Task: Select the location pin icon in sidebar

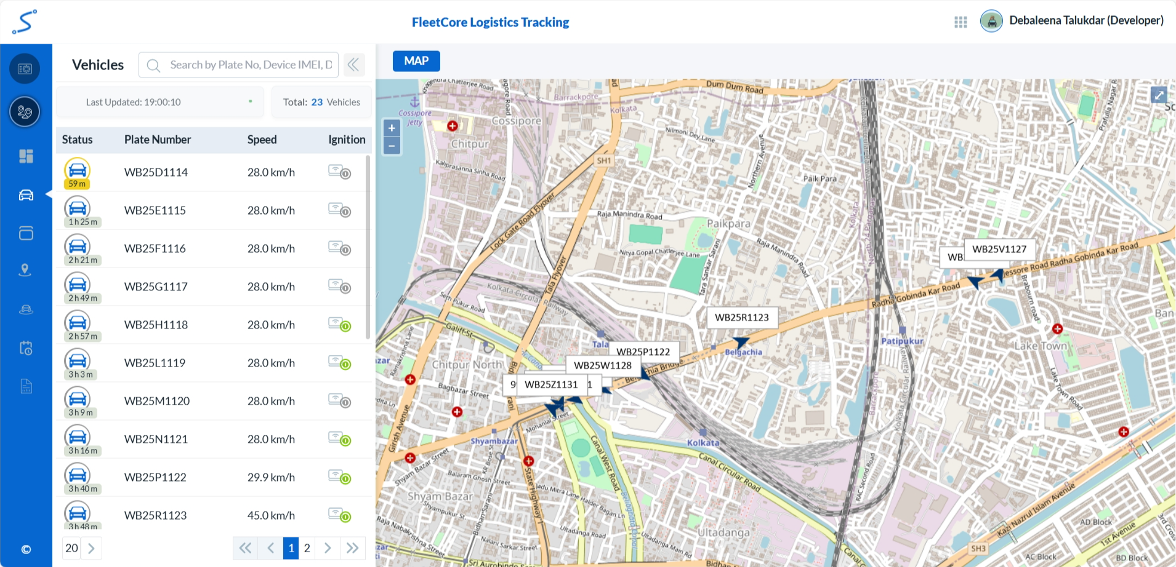Action: [x=25, y=270]
